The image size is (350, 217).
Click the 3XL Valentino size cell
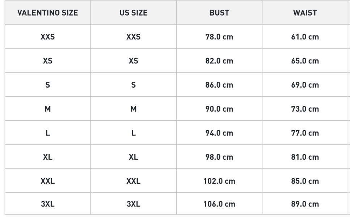pos(47,204)
